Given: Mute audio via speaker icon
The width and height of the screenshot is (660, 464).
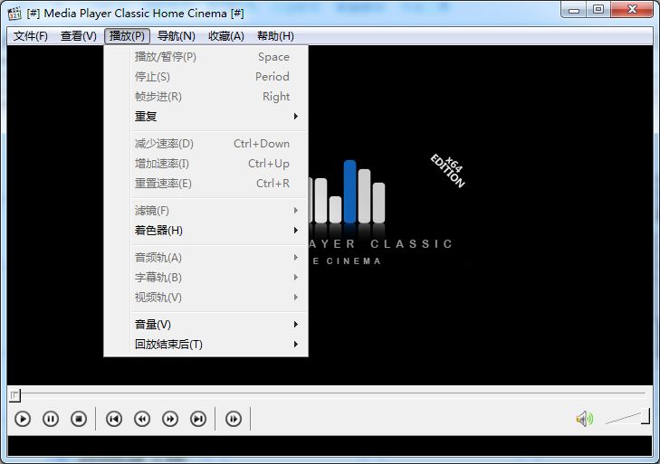Looking at the screenshot, I should pyautogui.click(x=584, y=419).
